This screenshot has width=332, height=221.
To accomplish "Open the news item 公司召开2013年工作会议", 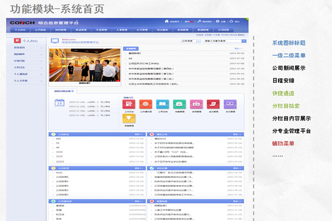I will tap(144, 64).
